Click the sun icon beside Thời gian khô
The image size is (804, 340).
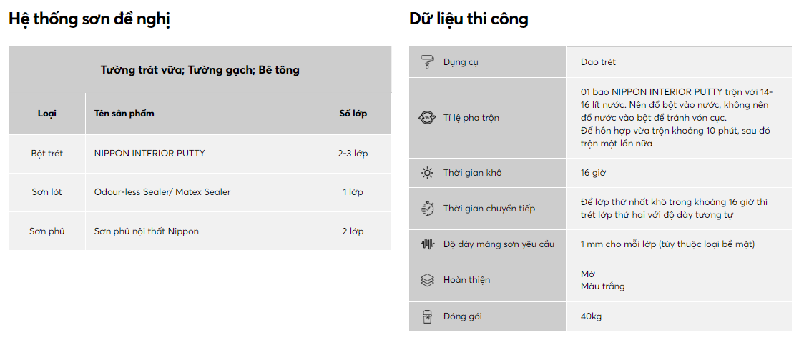point(427,173)
